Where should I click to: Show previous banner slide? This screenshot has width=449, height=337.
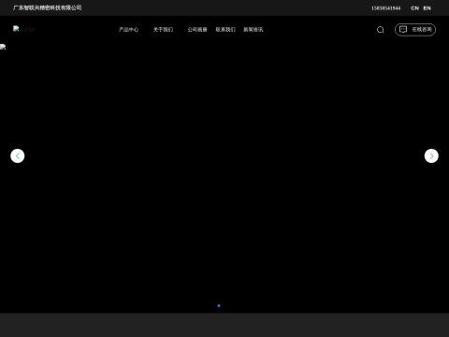[18, 155]
